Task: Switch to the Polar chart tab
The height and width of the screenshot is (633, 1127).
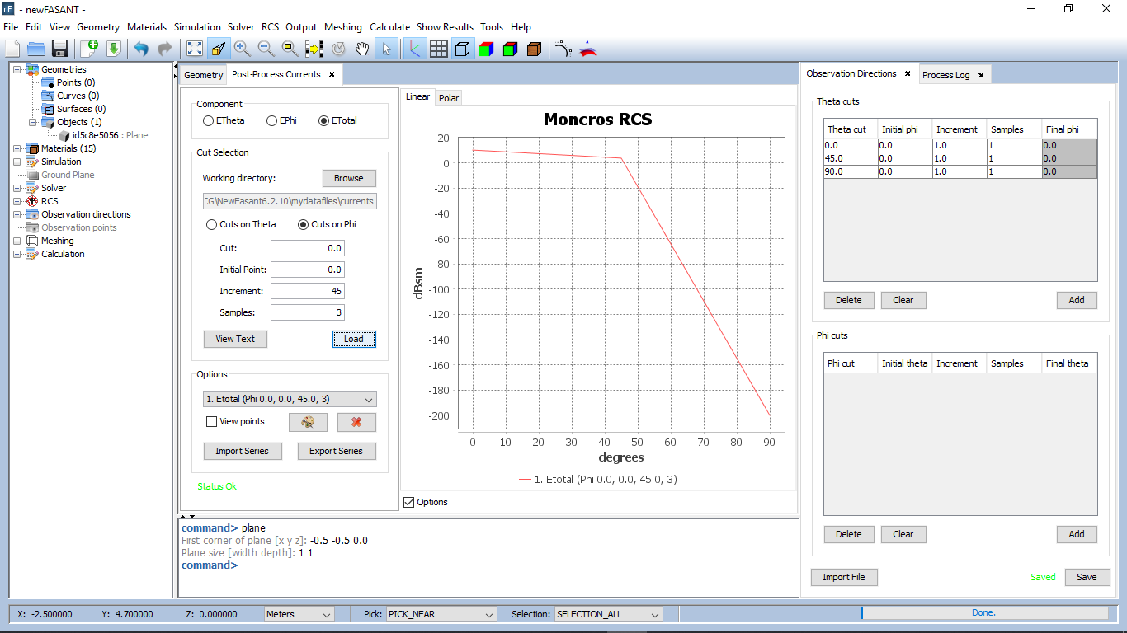Action: coord(448,98)
